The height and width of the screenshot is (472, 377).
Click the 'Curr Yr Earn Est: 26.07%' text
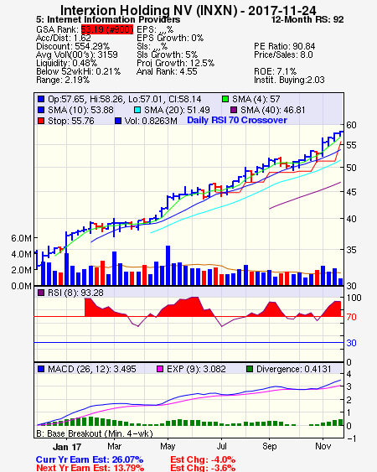(90, 459)
